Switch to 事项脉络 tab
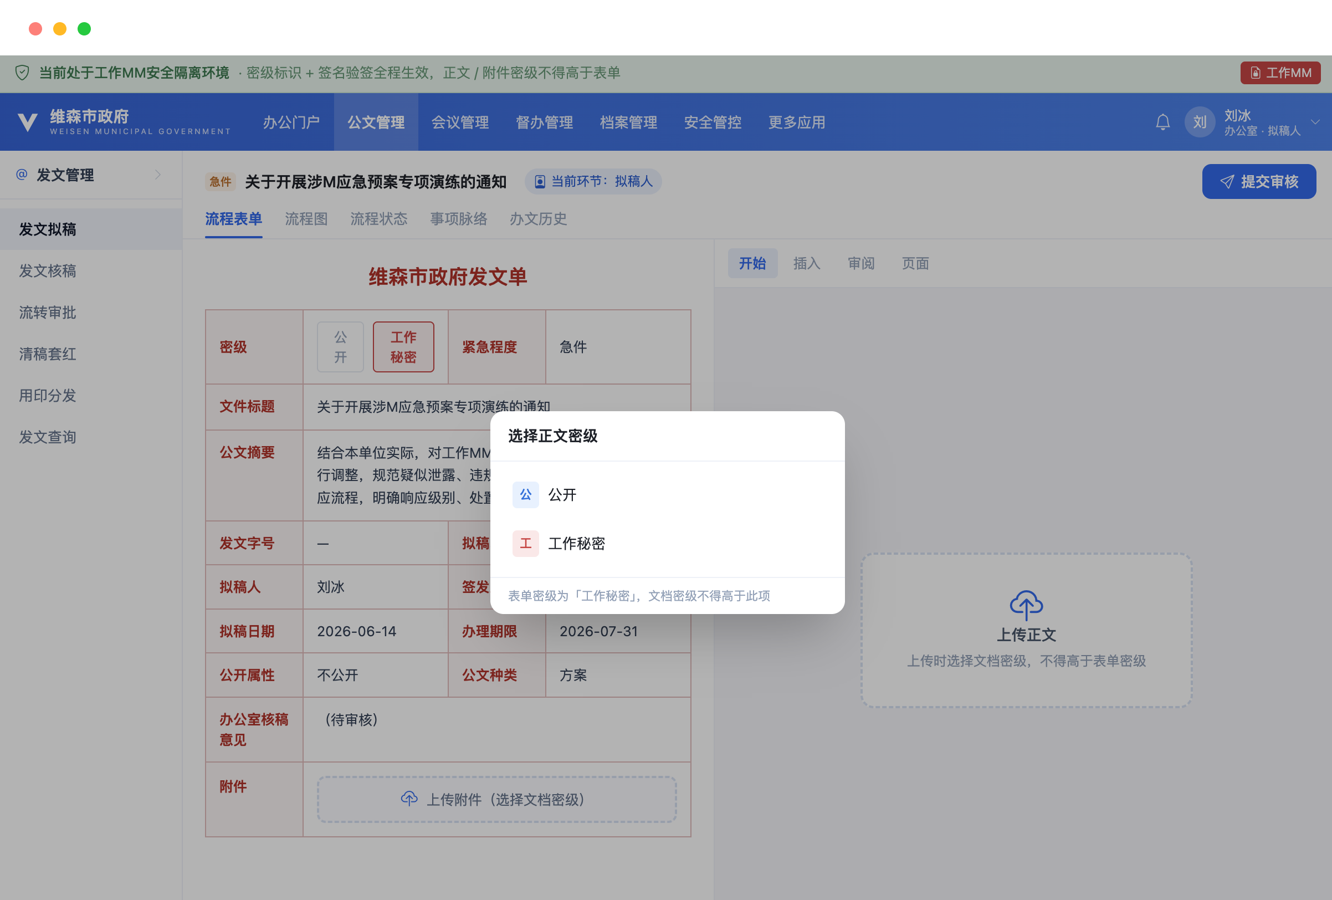 click(x=459, y=219)
